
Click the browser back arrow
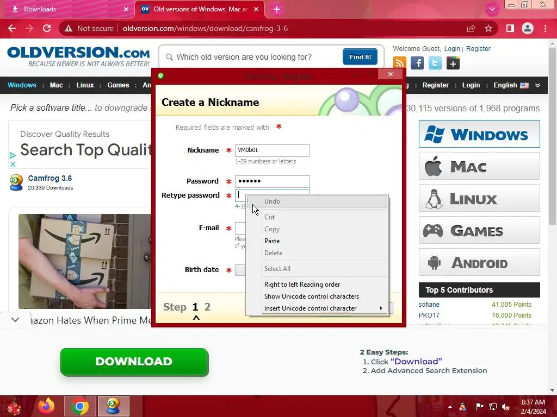click(12, 28)
